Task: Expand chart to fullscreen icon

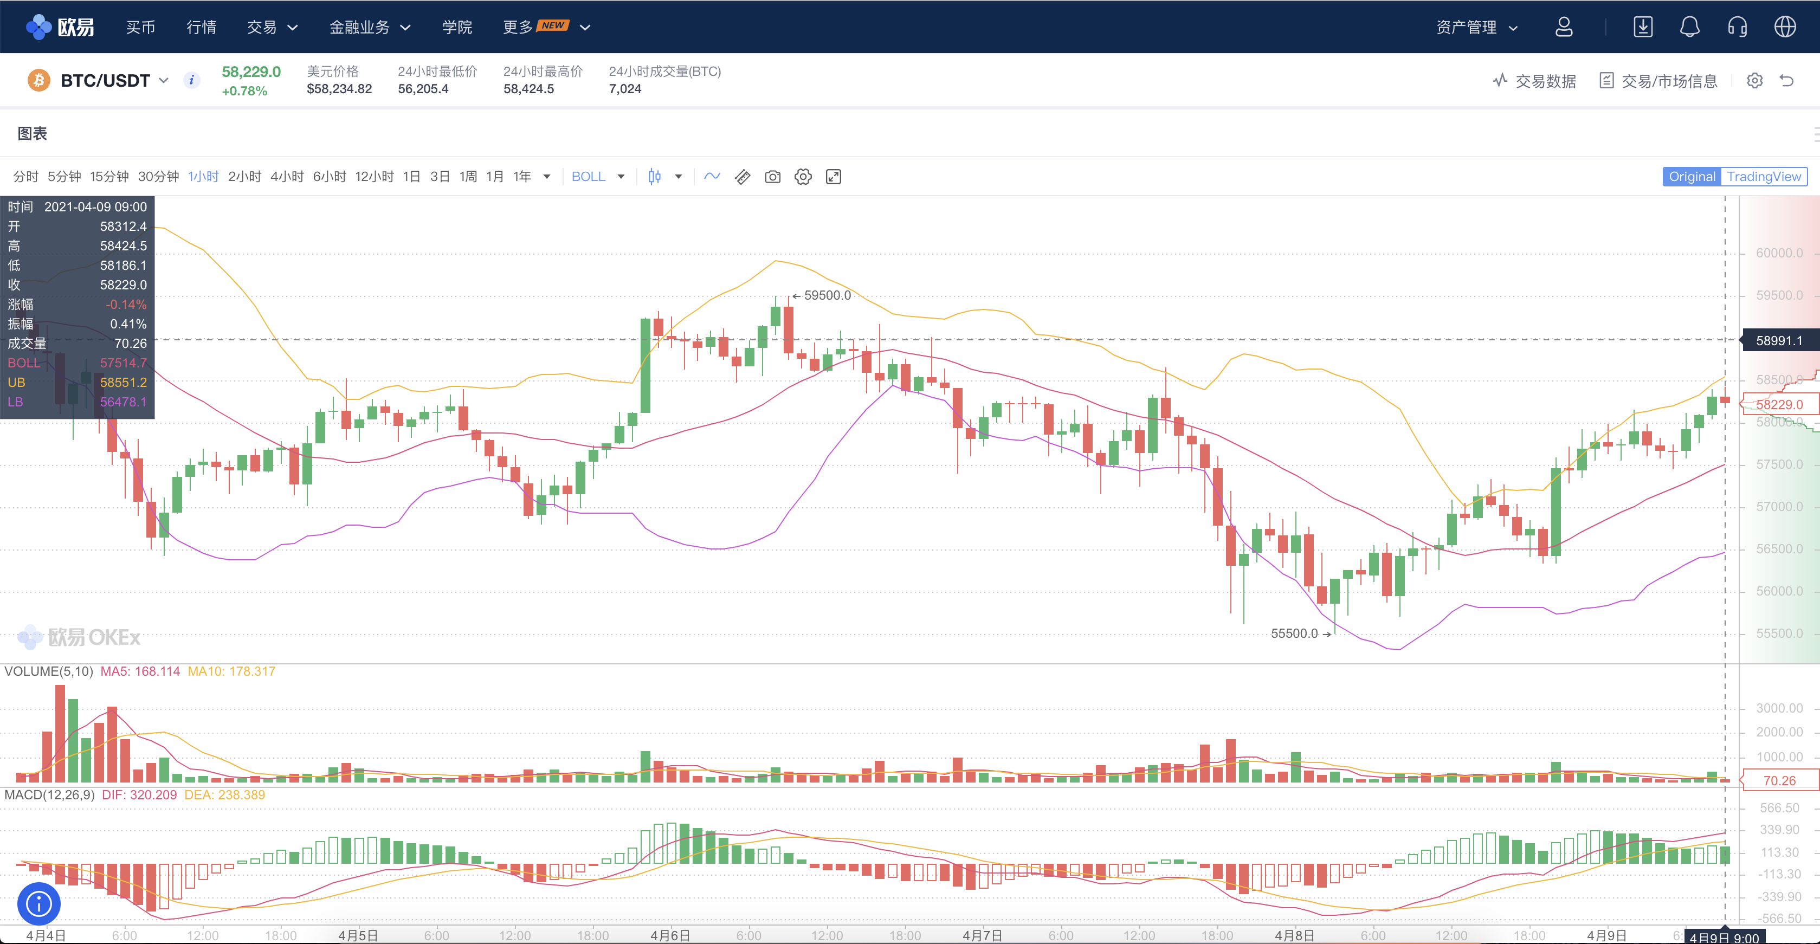Action: coord(834,177)
